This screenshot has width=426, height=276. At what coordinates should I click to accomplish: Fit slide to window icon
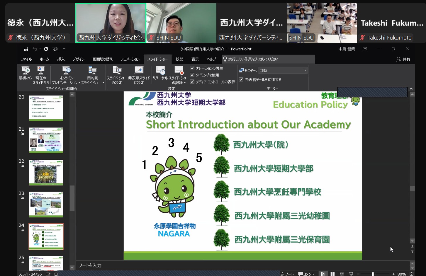point(411,274)
